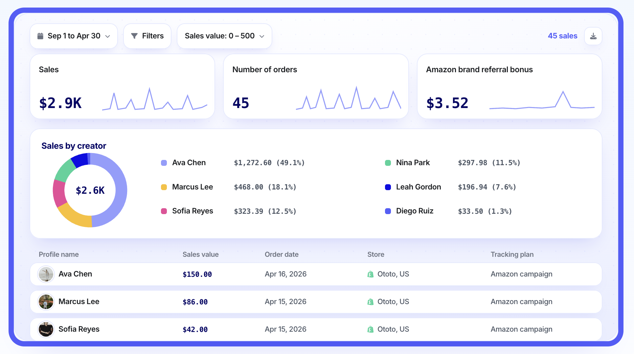The width and height of the screenshot is (634, 354).
Task: Click Shopify store icon in Sofia Reyes row
Action: (x=371, y=329)
